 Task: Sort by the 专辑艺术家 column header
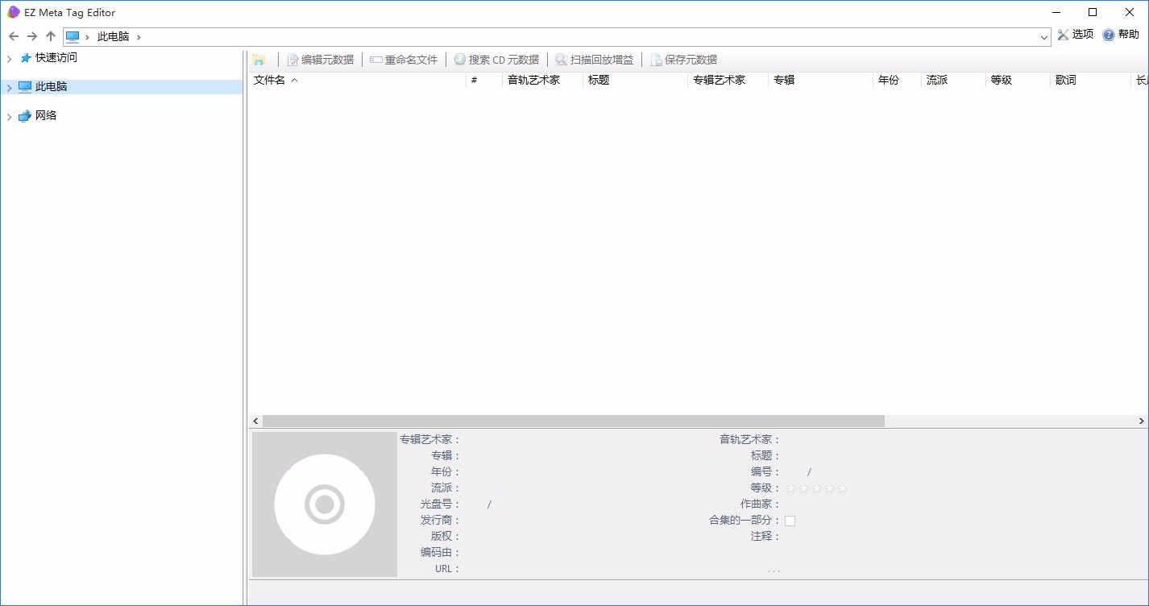pyautogui.click(x=728, y=81)
